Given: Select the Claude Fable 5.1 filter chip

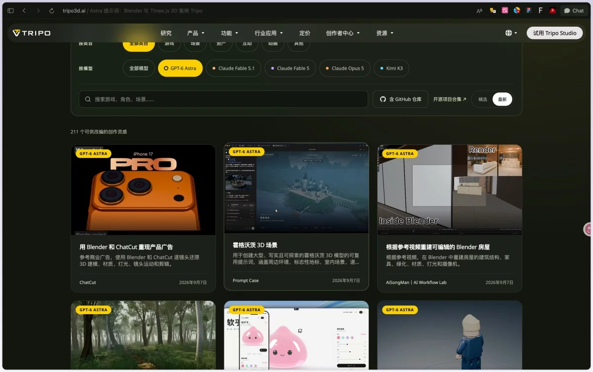Looking at the screenshot, I should pos(233,68).
